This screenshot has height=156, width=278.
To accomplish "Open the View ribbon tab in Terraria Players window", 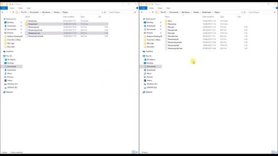I will pos(29,8).
